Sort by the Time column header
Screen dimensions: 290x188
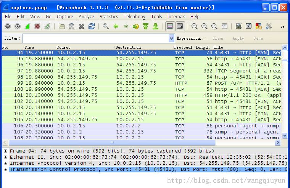[x=40, y=47]
